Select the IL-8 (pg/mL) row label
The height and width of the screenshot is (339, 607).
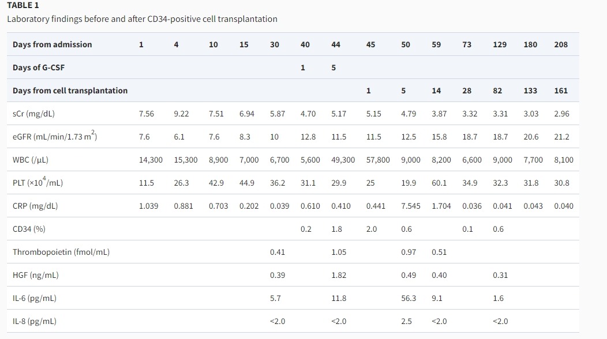(34, 321)
